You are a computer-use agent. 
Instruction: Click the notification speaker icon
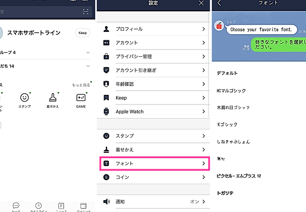click(107, 201)
